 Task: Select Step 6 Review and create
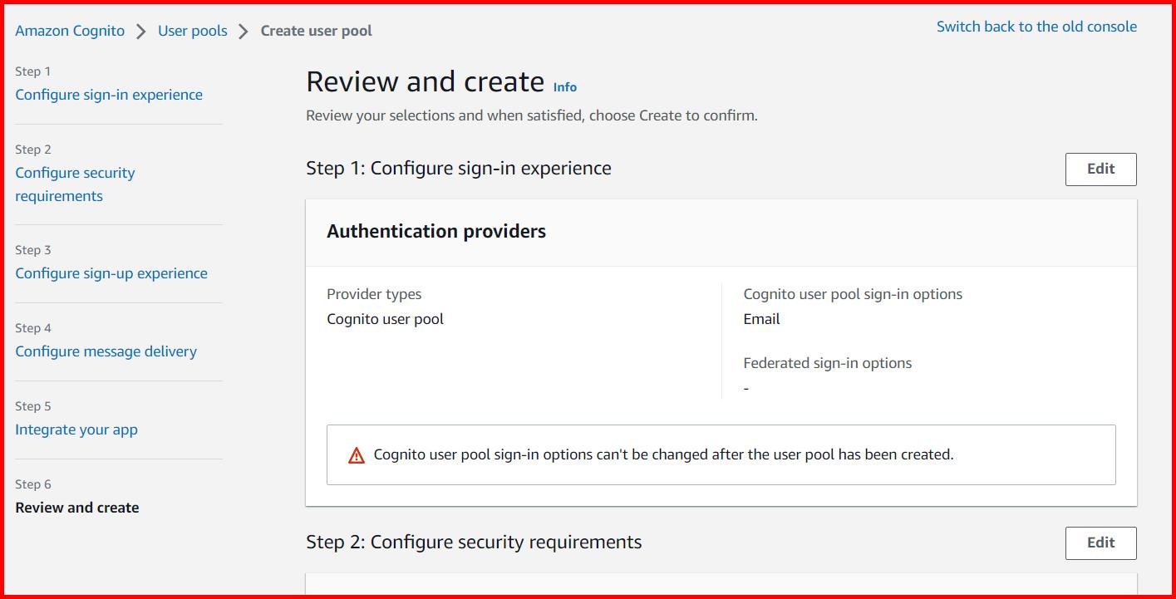click(x=76, y=507)
